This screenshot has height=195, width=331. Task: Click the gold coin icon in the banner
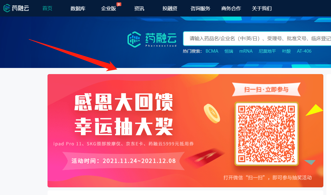pyautogui.click(x=212, y=113)
